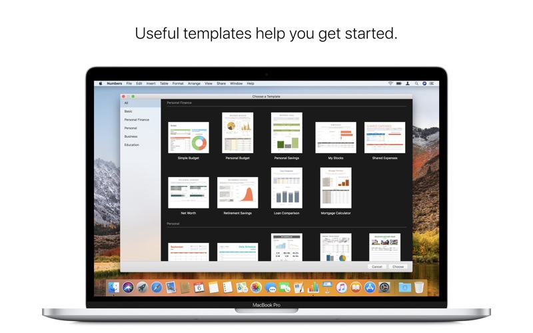This screenshot has height=333, width=533.
Task: Open the App Store icon in dock
Action: pos(370,288)
